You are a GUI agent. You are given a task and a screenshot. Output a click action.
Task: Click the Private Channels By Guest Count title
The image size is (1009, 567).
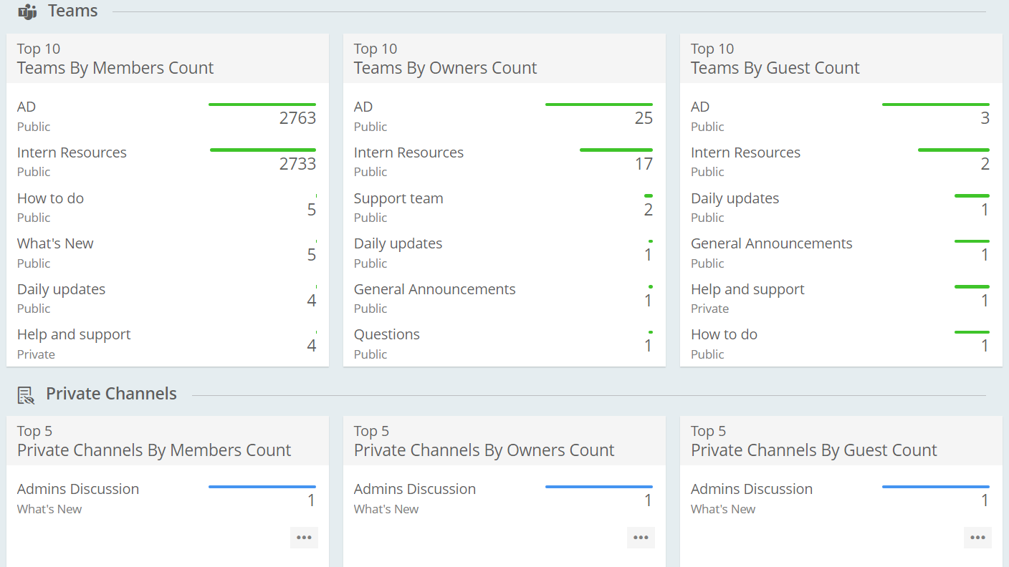(813, 450)
